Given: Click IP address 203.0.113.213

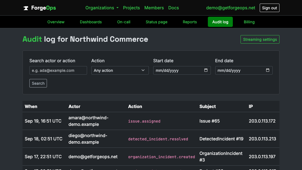Looking at the screenshot, I should tap(262, 139).
